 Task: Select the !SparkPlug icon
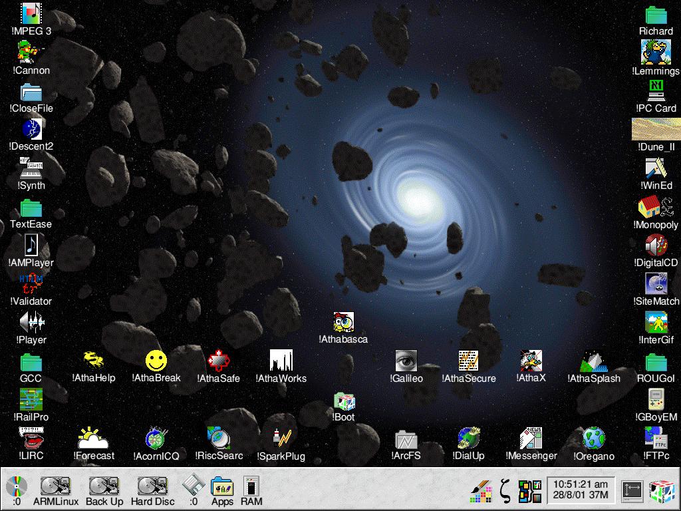(x=281, y=438)
